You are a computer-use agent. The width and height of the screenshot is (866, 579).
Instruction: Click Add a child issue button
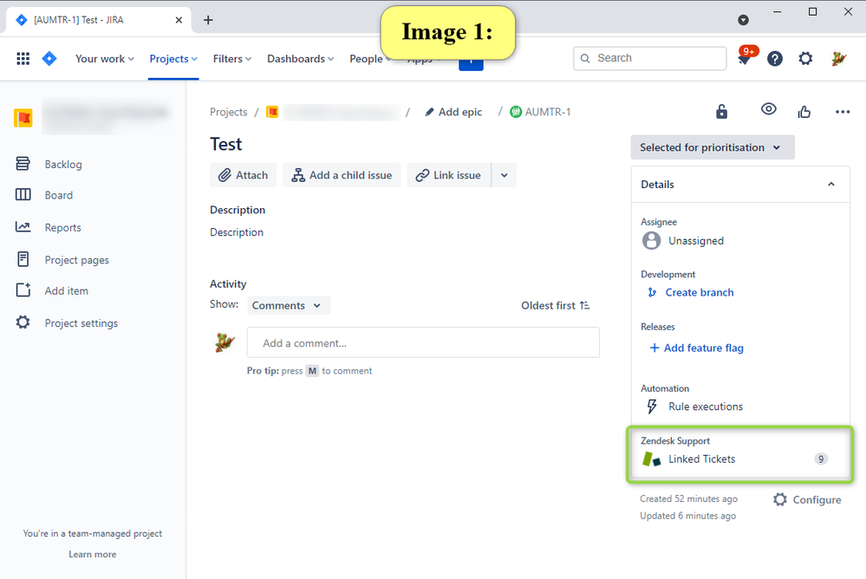click(x=342, y=175)
